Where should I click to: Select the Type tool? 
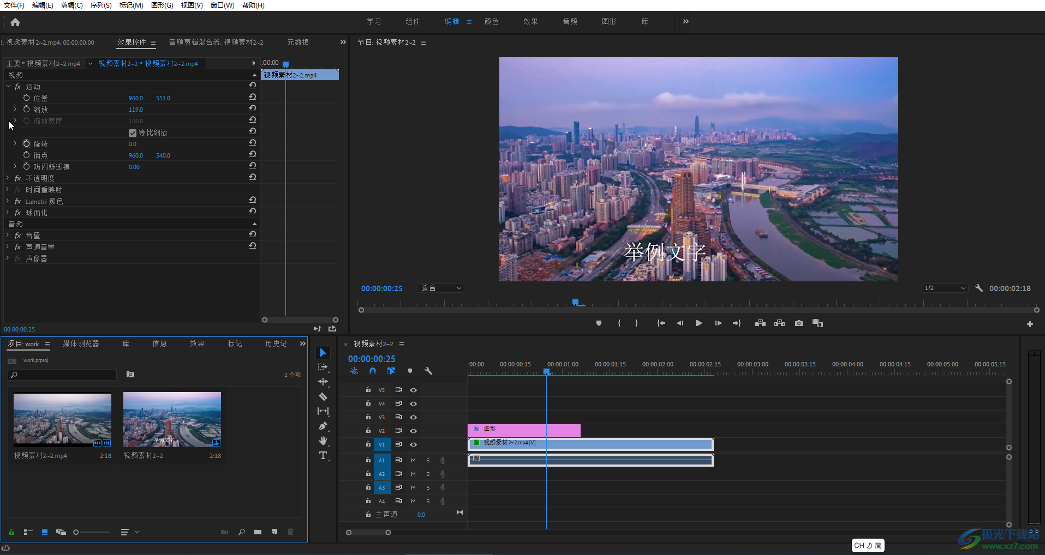(x=323, y=455)
